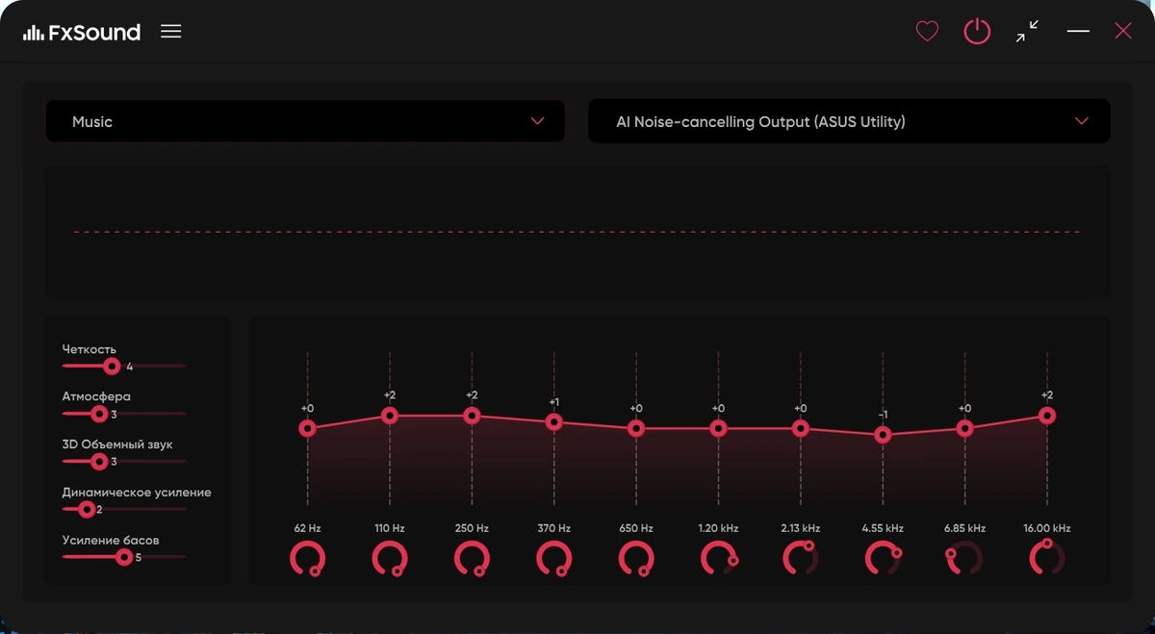Click the heart donate icon
Viewport: 1155px width, 634px height.
point(927,32)
